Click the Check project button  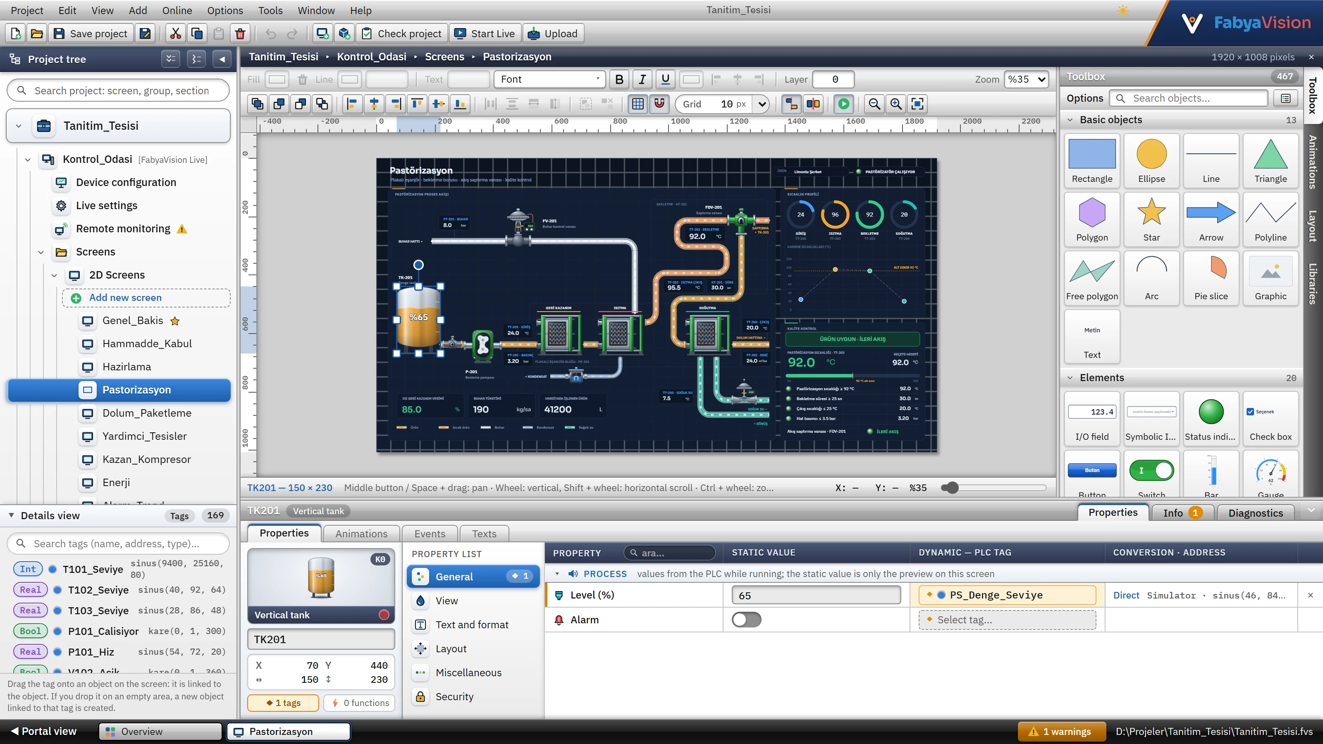point(402,34)
